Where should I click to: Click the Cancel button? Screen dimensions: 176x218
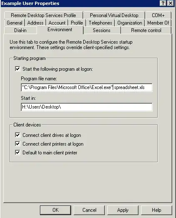pyautogui.click(x=89, y=210)
